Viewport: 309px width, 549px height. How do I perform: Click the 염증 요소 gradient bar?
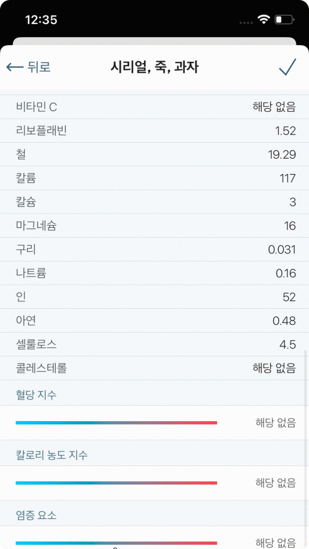pos(116,543)
